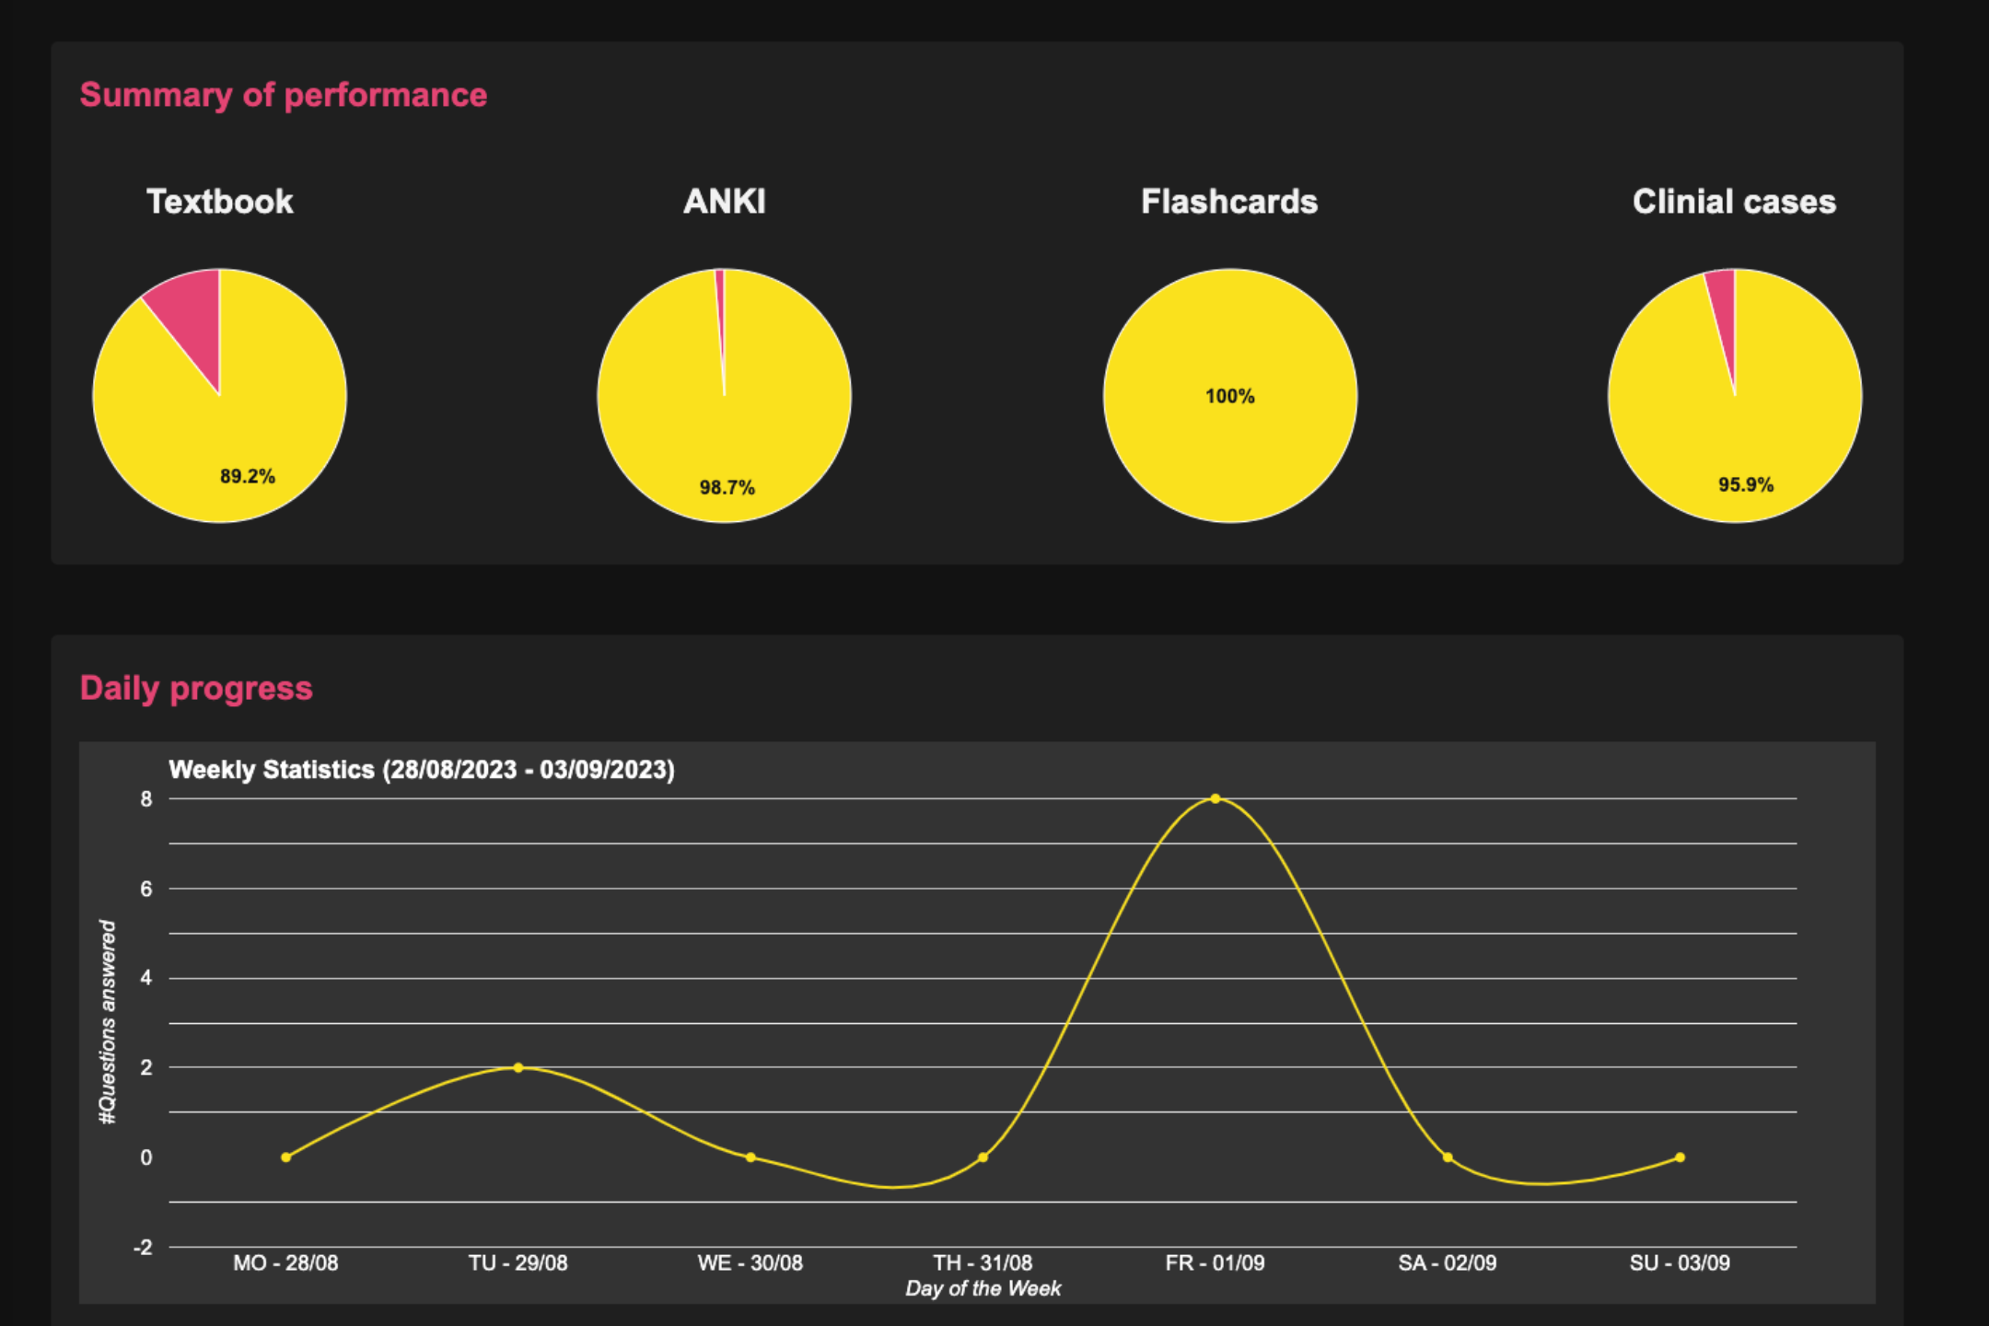The height and width of the screenshot is (1326, 1989).
Task: Click the 'MO - 28/08' axis label
Action: coord(285,1263)
